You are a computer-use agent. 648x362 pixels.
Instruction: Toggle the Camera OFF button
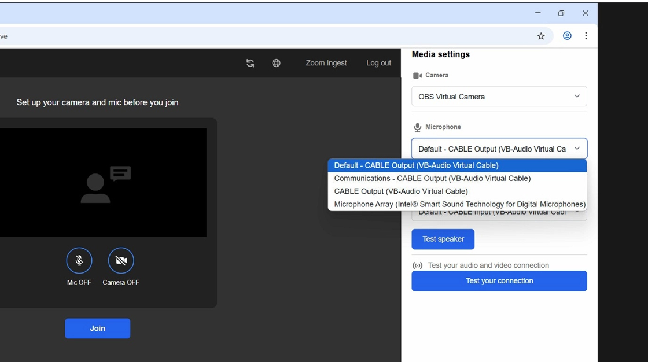121,260
